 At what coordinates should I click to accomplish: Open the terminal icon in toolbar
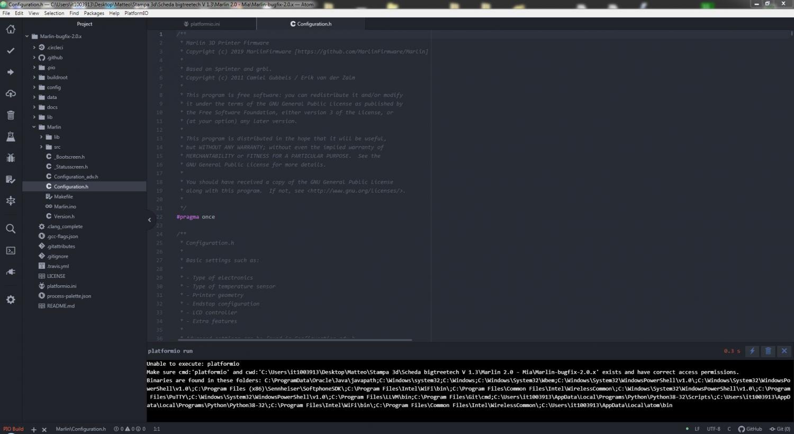click(x=11, y=250)
